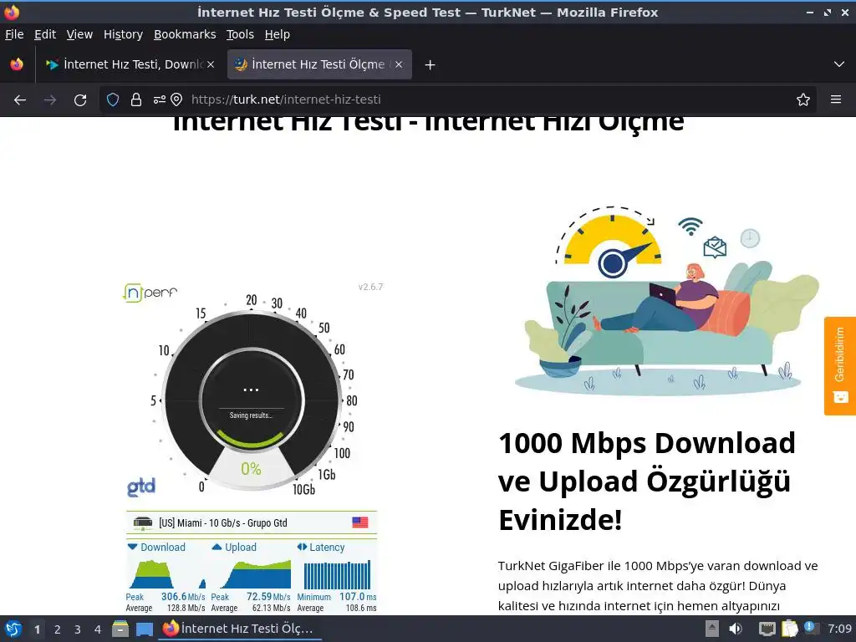The image size is (856, 642).
Task: Click the removable media tray icon
Action: tap(712, 629)
